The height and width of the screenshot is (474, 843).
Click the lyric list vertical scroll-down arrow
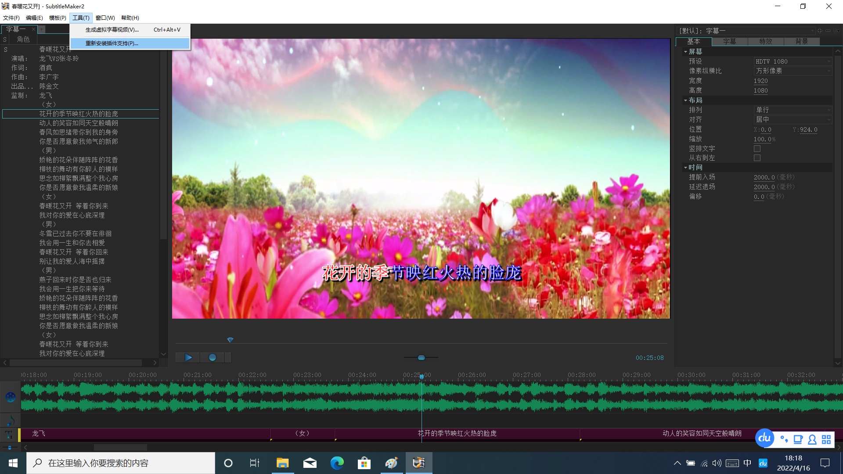click(x=163, y=354)
